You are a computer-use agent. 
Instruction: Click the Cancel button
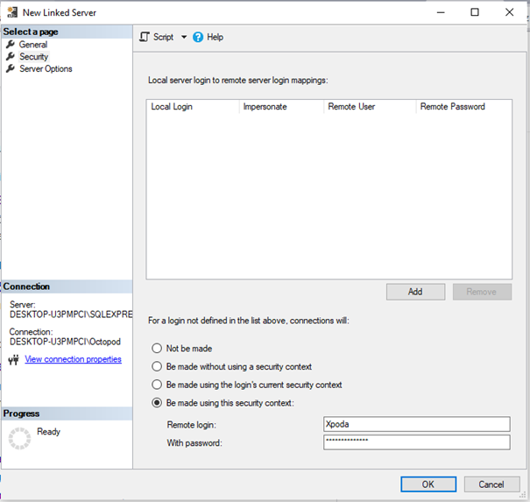click(x=491, y=484)
